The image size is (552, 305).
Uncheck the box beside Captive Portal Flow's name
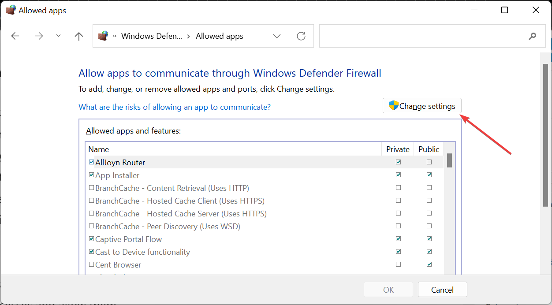[x=91, y=239]
